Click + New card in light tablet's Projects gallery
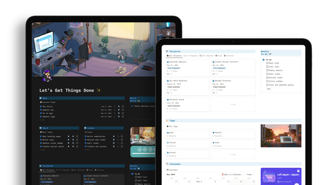The image size is (329, 185). point(233,104)
